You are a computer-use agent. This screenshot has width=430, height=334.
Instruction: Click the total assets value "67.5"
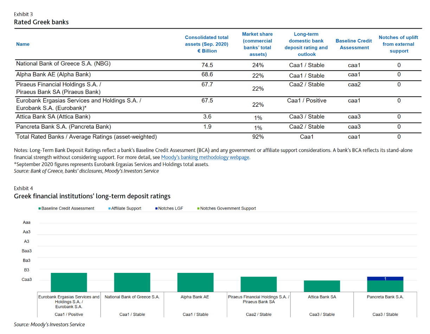pyautogui.click(x=207, y=101)
